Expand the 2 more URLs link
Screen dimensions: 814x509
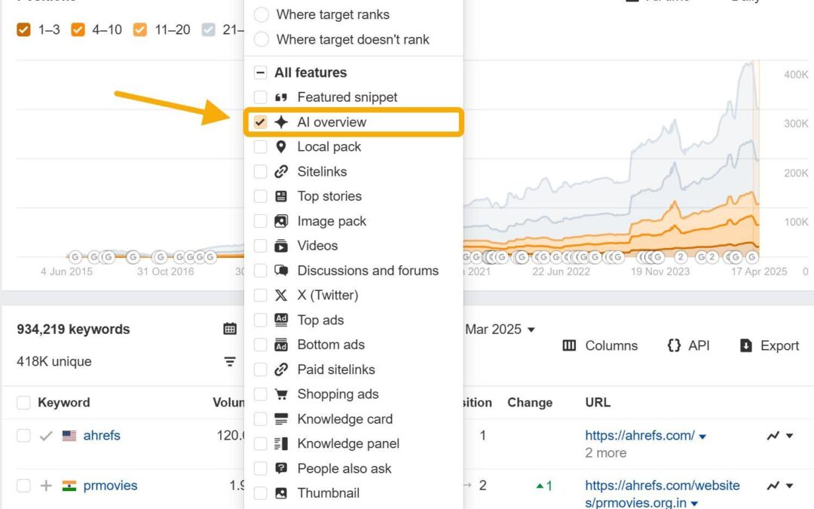pyautogui.click(x=605, y=453)
